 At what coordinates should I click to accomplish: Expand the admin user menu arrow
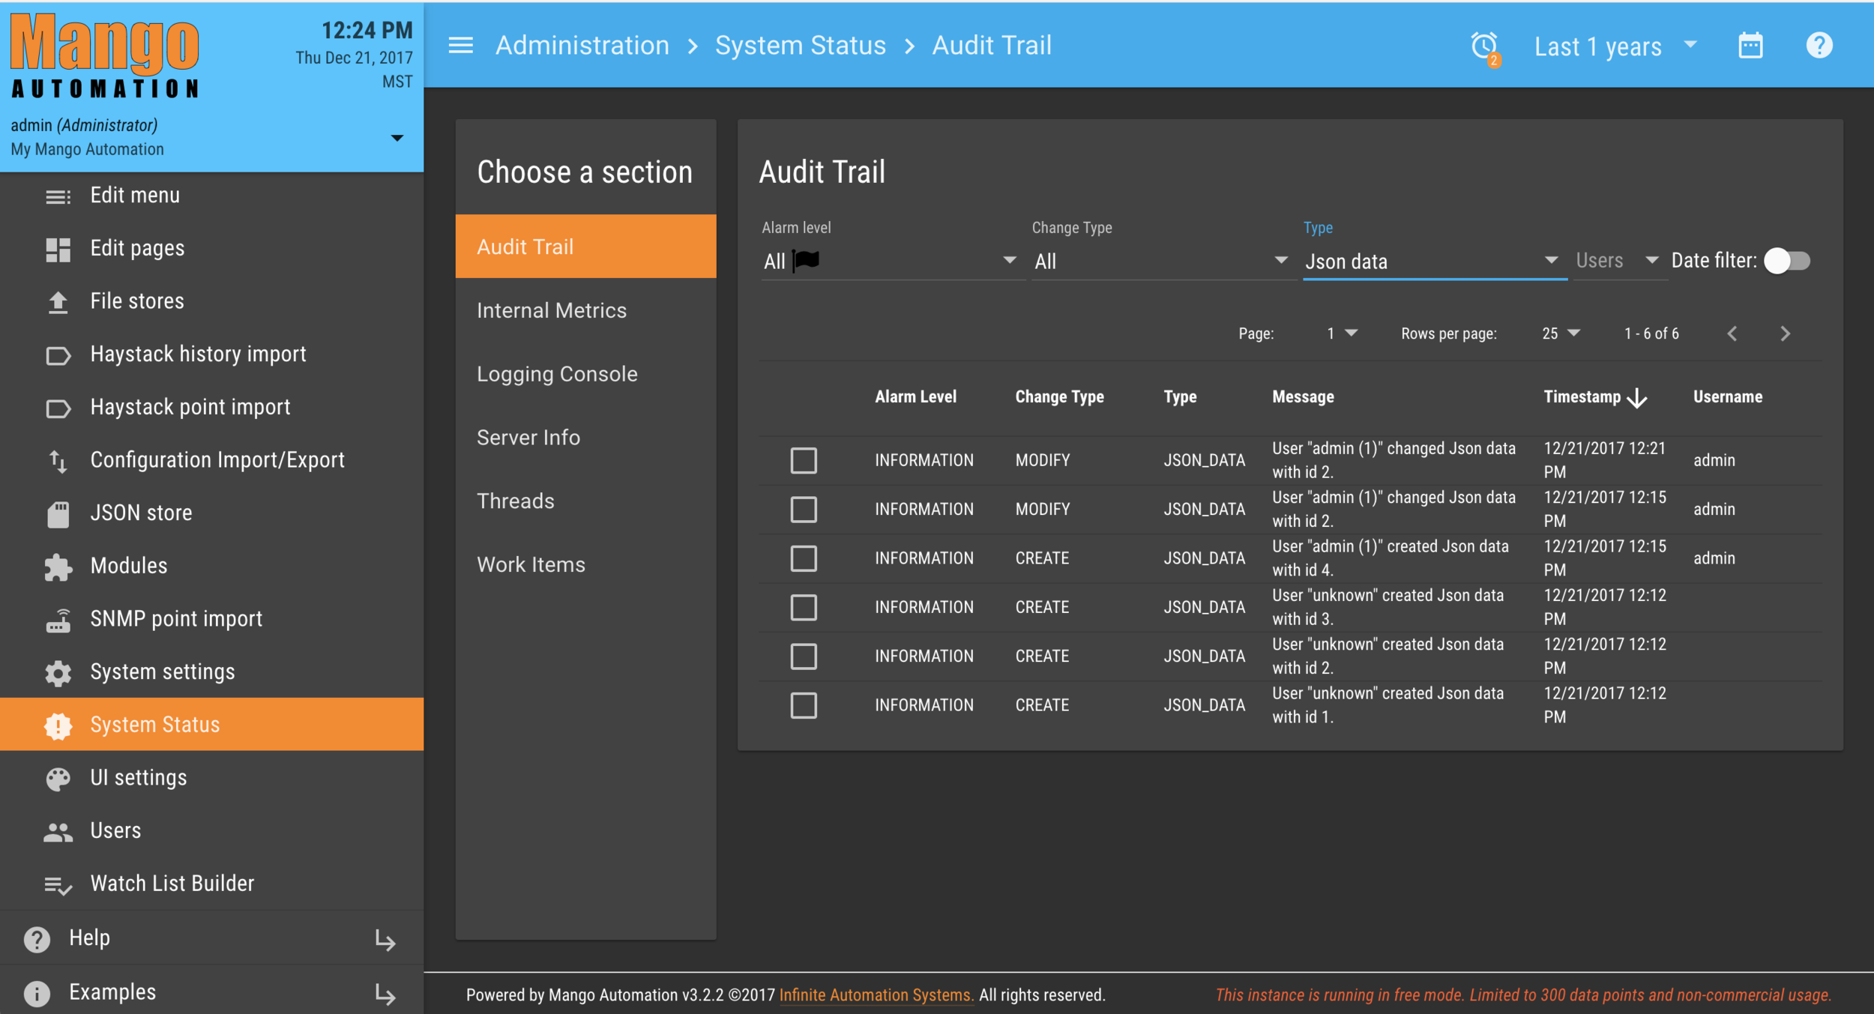click(397, 138)
